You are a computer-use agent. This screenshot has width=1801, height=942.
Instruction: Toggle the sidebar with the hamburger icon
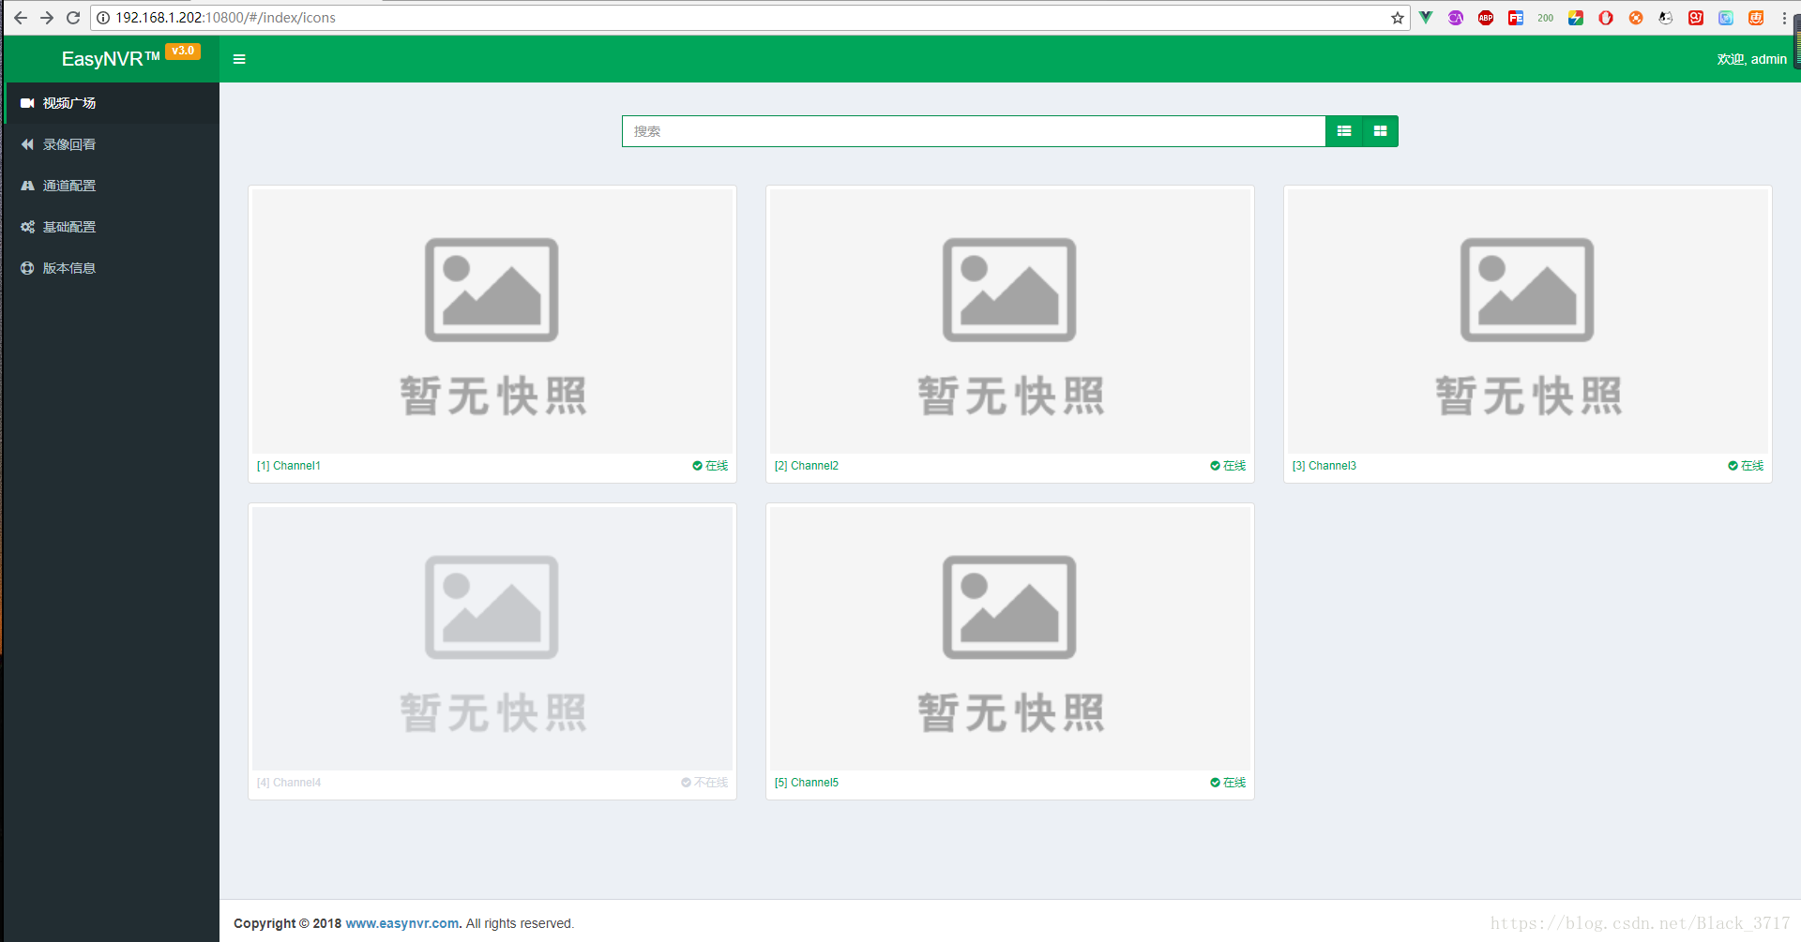(239, 59)
